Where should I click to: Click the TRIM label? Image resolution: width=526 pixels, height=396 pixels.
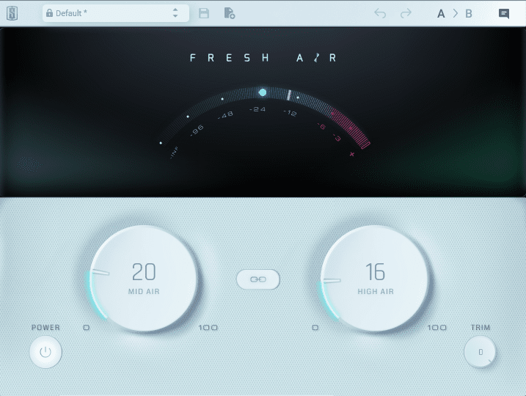(481, 328)
